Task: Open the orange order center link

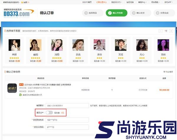Action: 101,2
